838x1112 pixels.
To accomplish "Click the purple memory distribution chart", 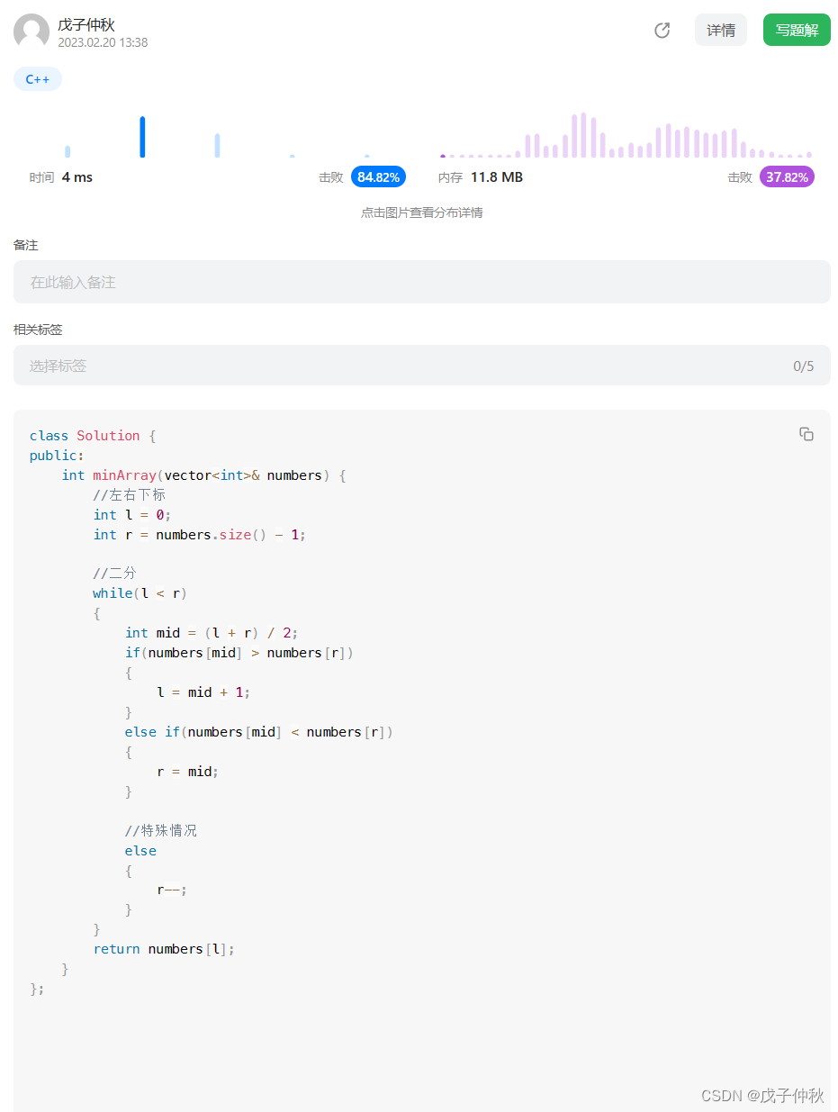I will (x=626, y=136).
